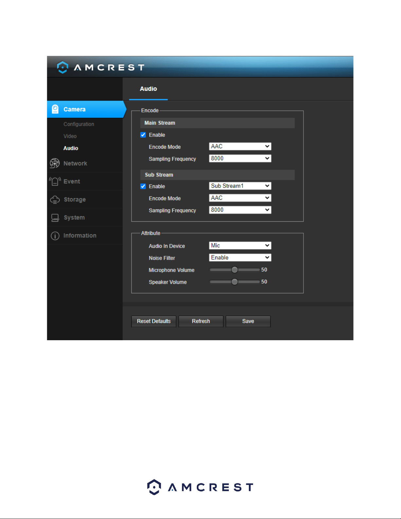Click the Reset Defaults button
The height and width of the screenshot is (519, 401).
pyautogui.click(x=154, y=321)
